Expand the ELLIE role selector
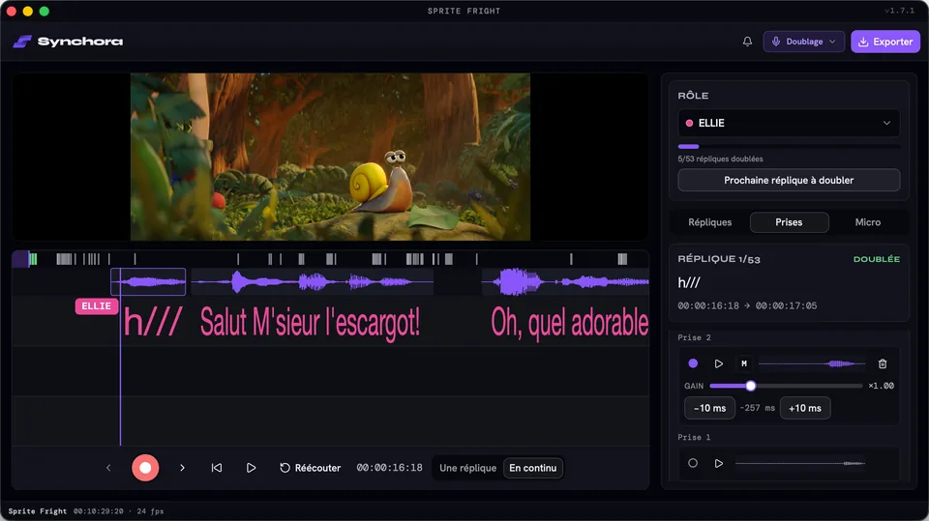This screenshot has width=929, height=521. pyautogui.click(x=789, y=123)
